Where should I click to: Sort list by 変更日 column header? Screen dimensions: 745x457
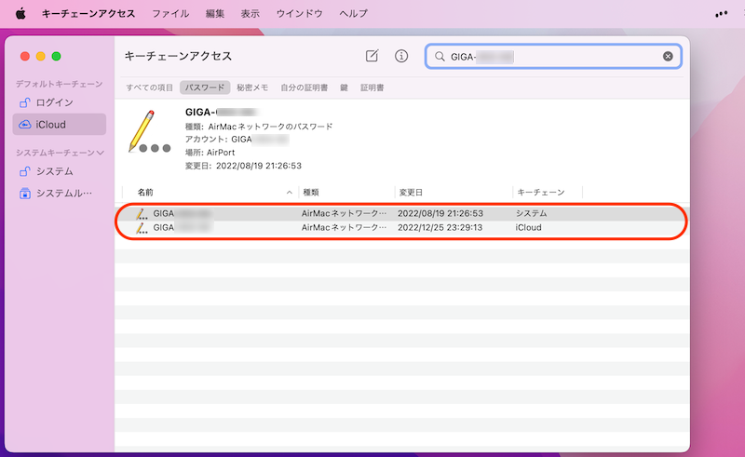[411, 192]
